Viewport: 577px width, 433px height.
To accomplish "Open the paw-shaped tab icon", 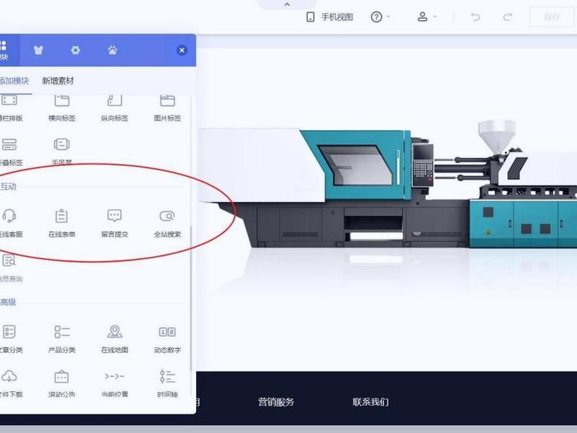I will pos(113,50).
